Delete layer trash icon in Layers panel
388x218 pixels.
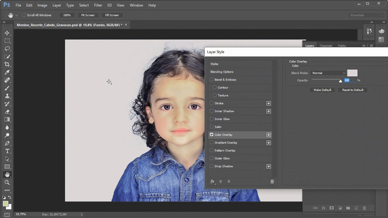click(x=364, y=208)
